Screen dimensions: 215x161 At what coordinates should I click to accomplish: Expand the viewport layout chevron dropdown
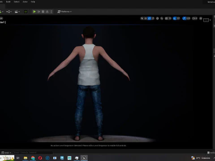210,20
